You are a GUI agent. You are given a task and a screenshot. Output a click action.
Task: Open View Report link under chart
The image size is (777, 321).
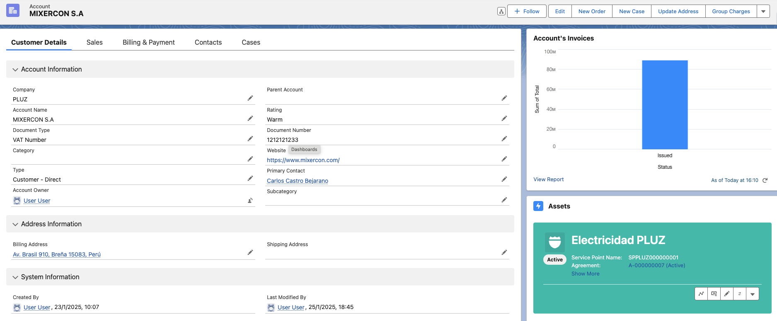tap(549, 180)
